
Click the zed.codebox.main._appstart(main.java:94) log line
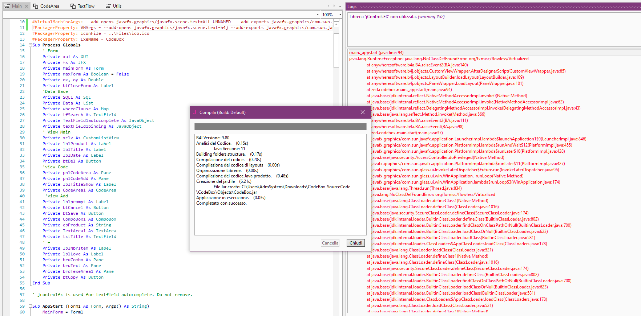tap(409, 90)
